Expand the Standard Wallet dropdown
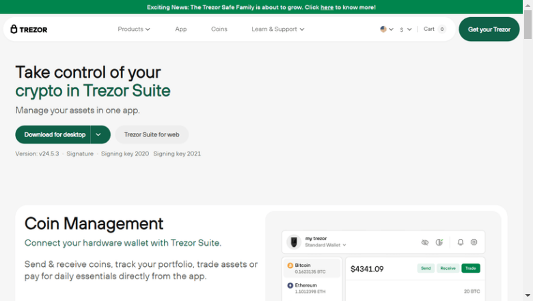This screenshot has height=301, width=533. (x=325, y=245)
